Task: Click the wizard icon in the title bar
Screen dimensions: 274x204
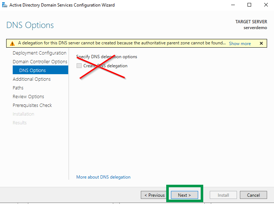Action: (x=4, y=5)
